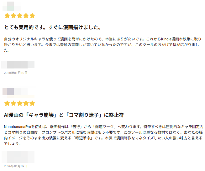The width and height of the screenshot is (205, 171).
Task: Click blurred author block above the 2026年01月09日 date
Action: [18, 157]
